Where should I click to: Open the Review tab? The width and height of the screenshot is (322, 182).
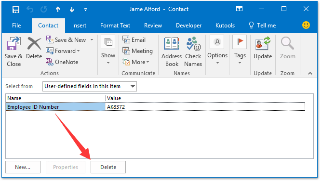[153, 26]
